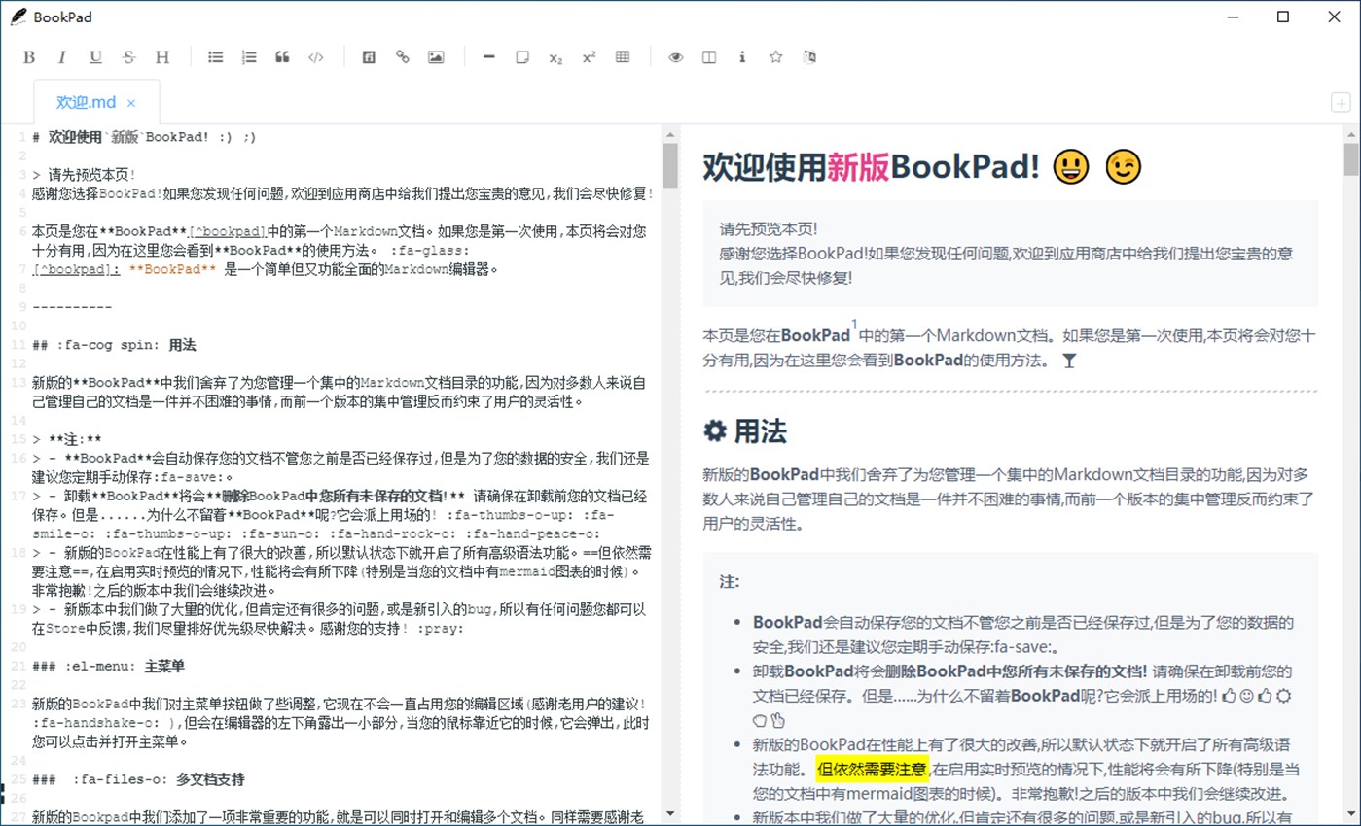
Task: Click the star icon in the toolbar
Action: coord(775,57)
